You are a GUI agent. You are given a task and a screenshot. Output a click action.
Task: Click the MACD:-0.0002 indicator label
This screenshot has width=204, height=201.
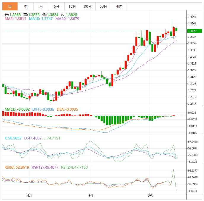click(17, 109)
